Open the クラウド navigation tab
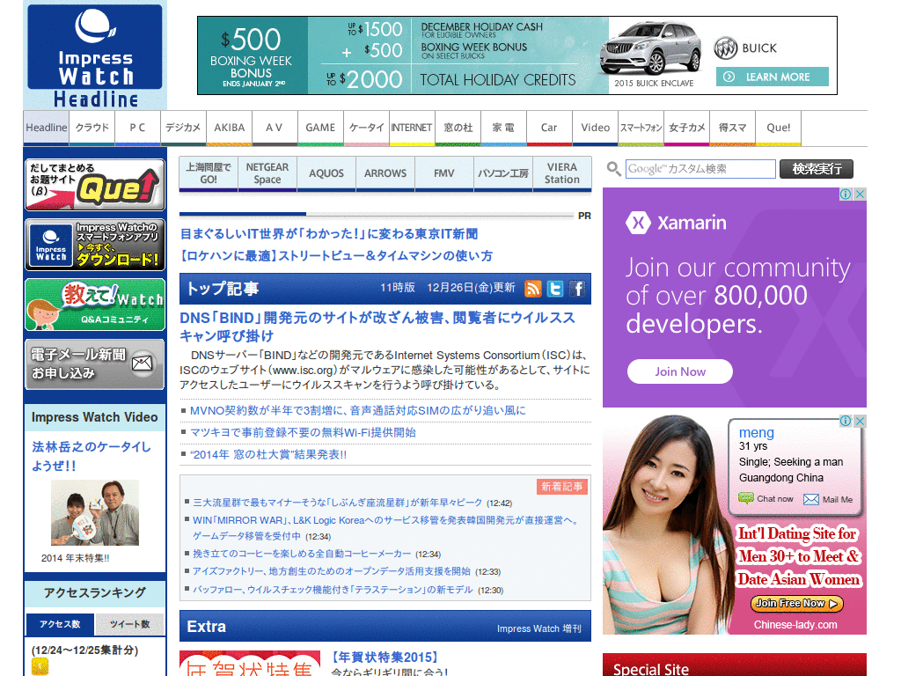The height and width of the screenshot is (676, 901). (x=92, y=129)
